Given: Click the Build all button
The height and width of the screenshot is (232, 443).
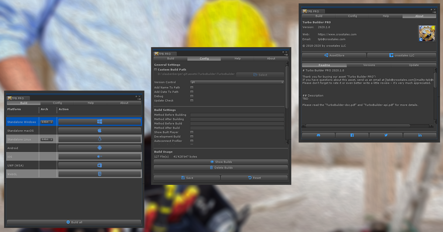Looking at the screenshot, I should pyautogui.click(x=73, y=222).
